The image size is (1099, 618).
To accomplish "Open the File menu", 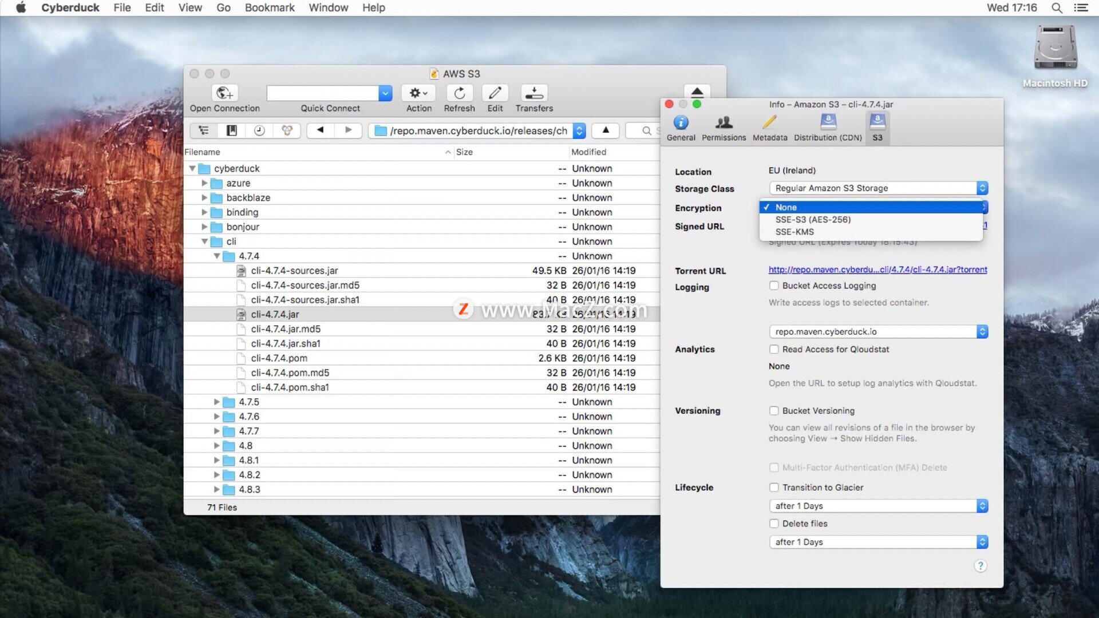I will pos(122,7).
